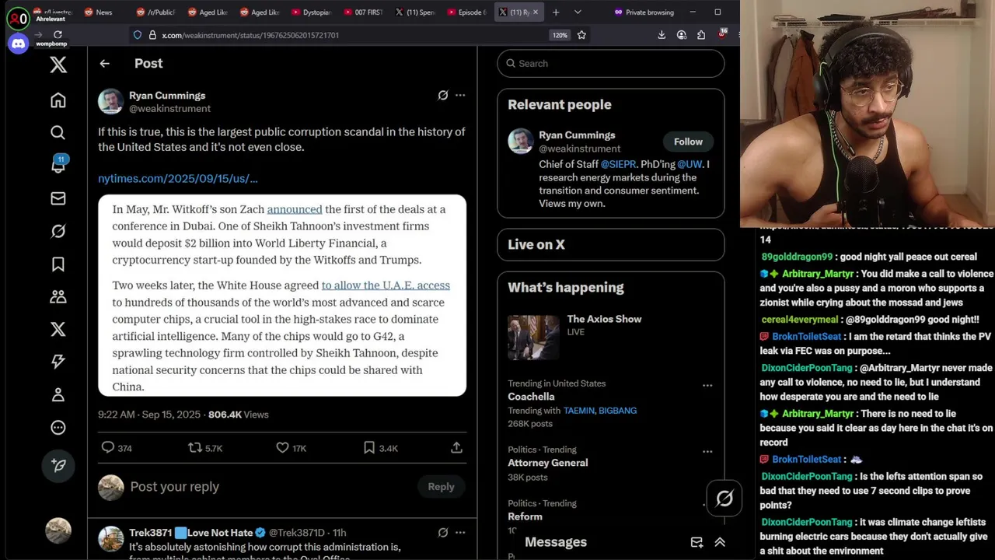Click the TAEMIN trending link
The height and width of the screenshot is (560, 995).
pyautogui.click(x=579, y=411)
